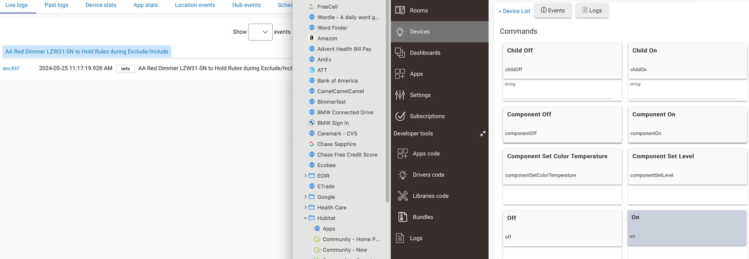The image size is (749, 259).
Task: Click the Apps grid icon
Action: (x=400, y=74)
